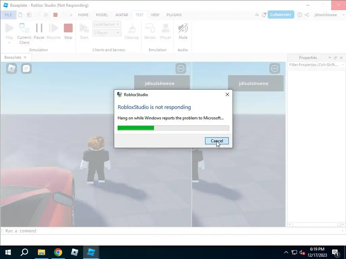
Task: Click the network tray icon
Action: 294,252
